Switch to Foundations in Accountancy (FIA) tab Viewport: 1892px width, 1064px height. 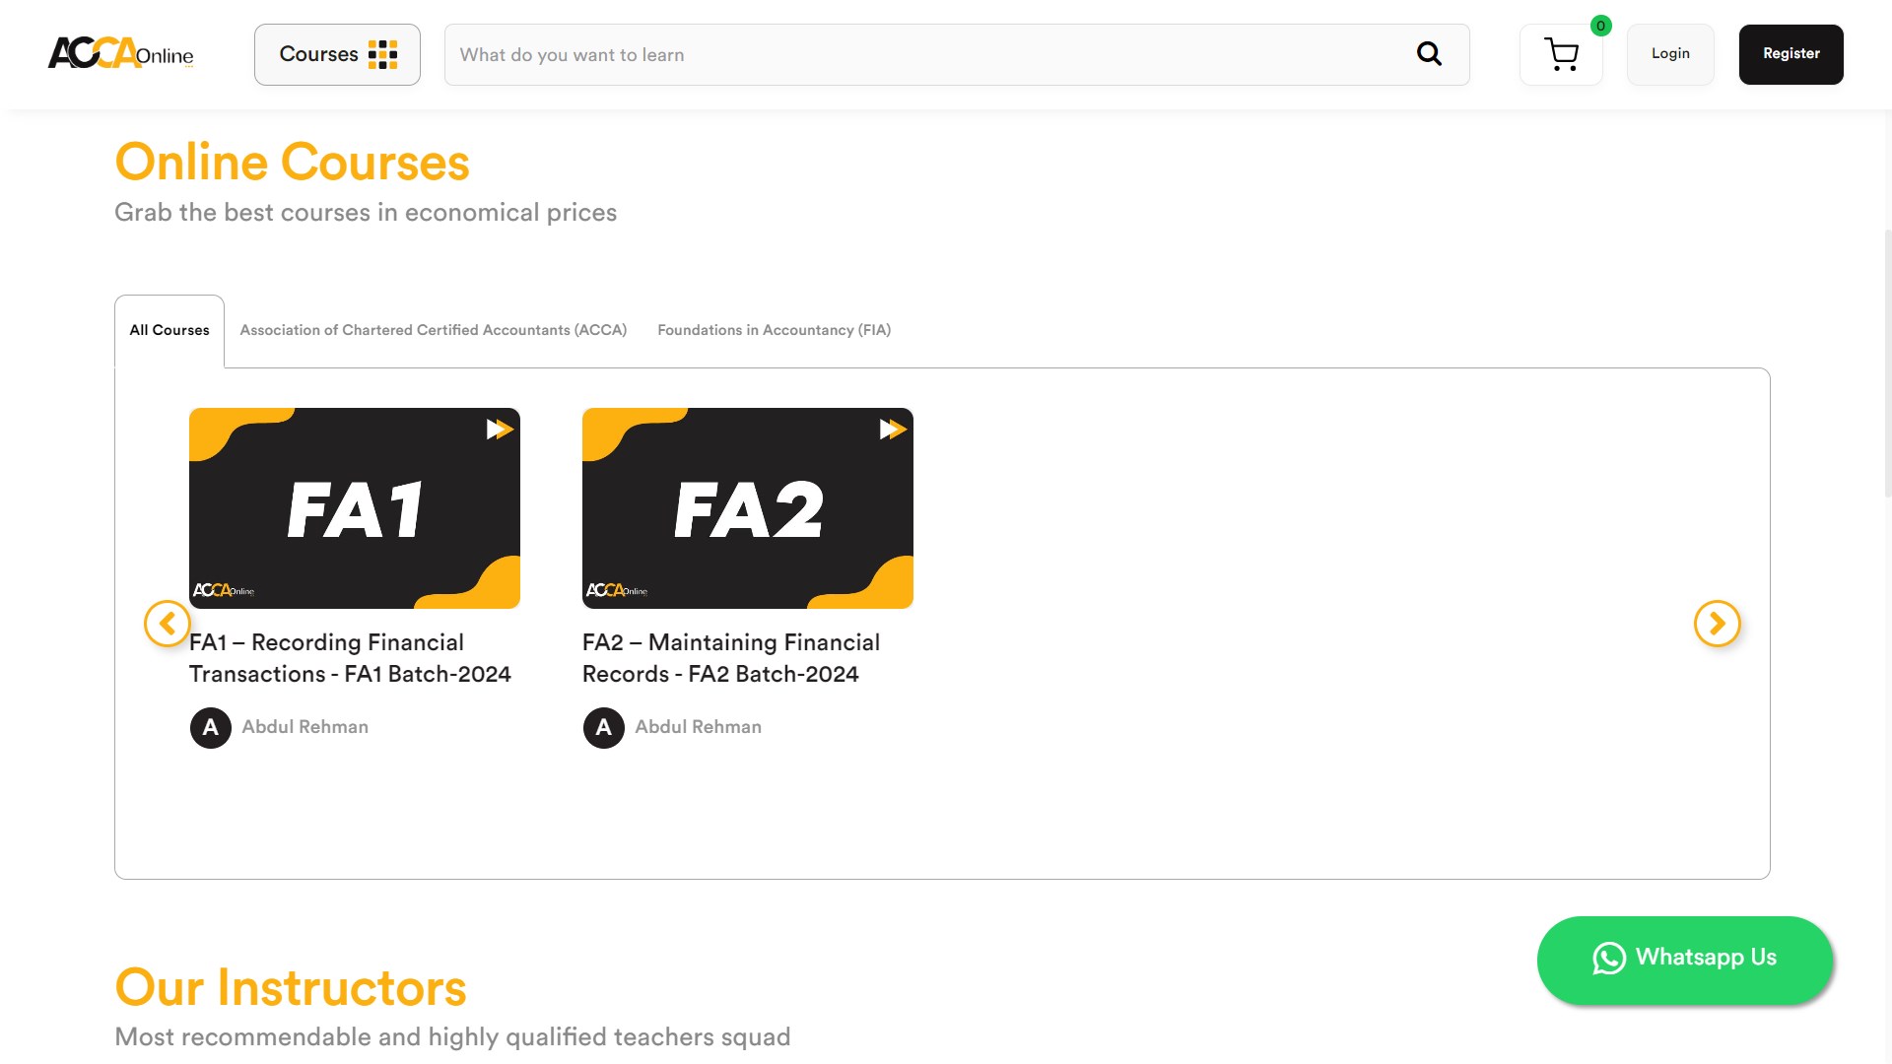click(x=774, y=330)
